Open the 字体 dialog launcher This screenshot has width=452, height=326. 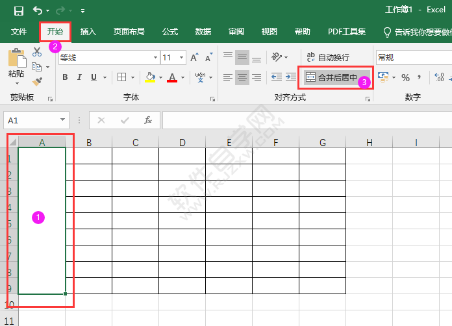(x=213, y=99)
